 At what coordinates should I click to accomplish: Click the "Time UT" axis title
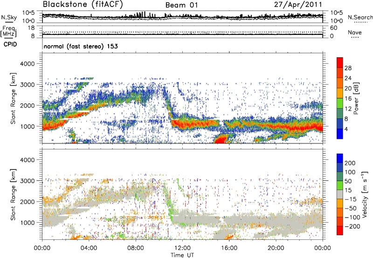(182, 255)
